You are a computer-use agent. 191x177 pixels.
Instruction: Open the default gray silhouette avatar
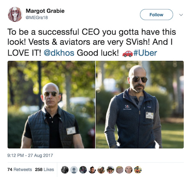click(x=74, y=170)
